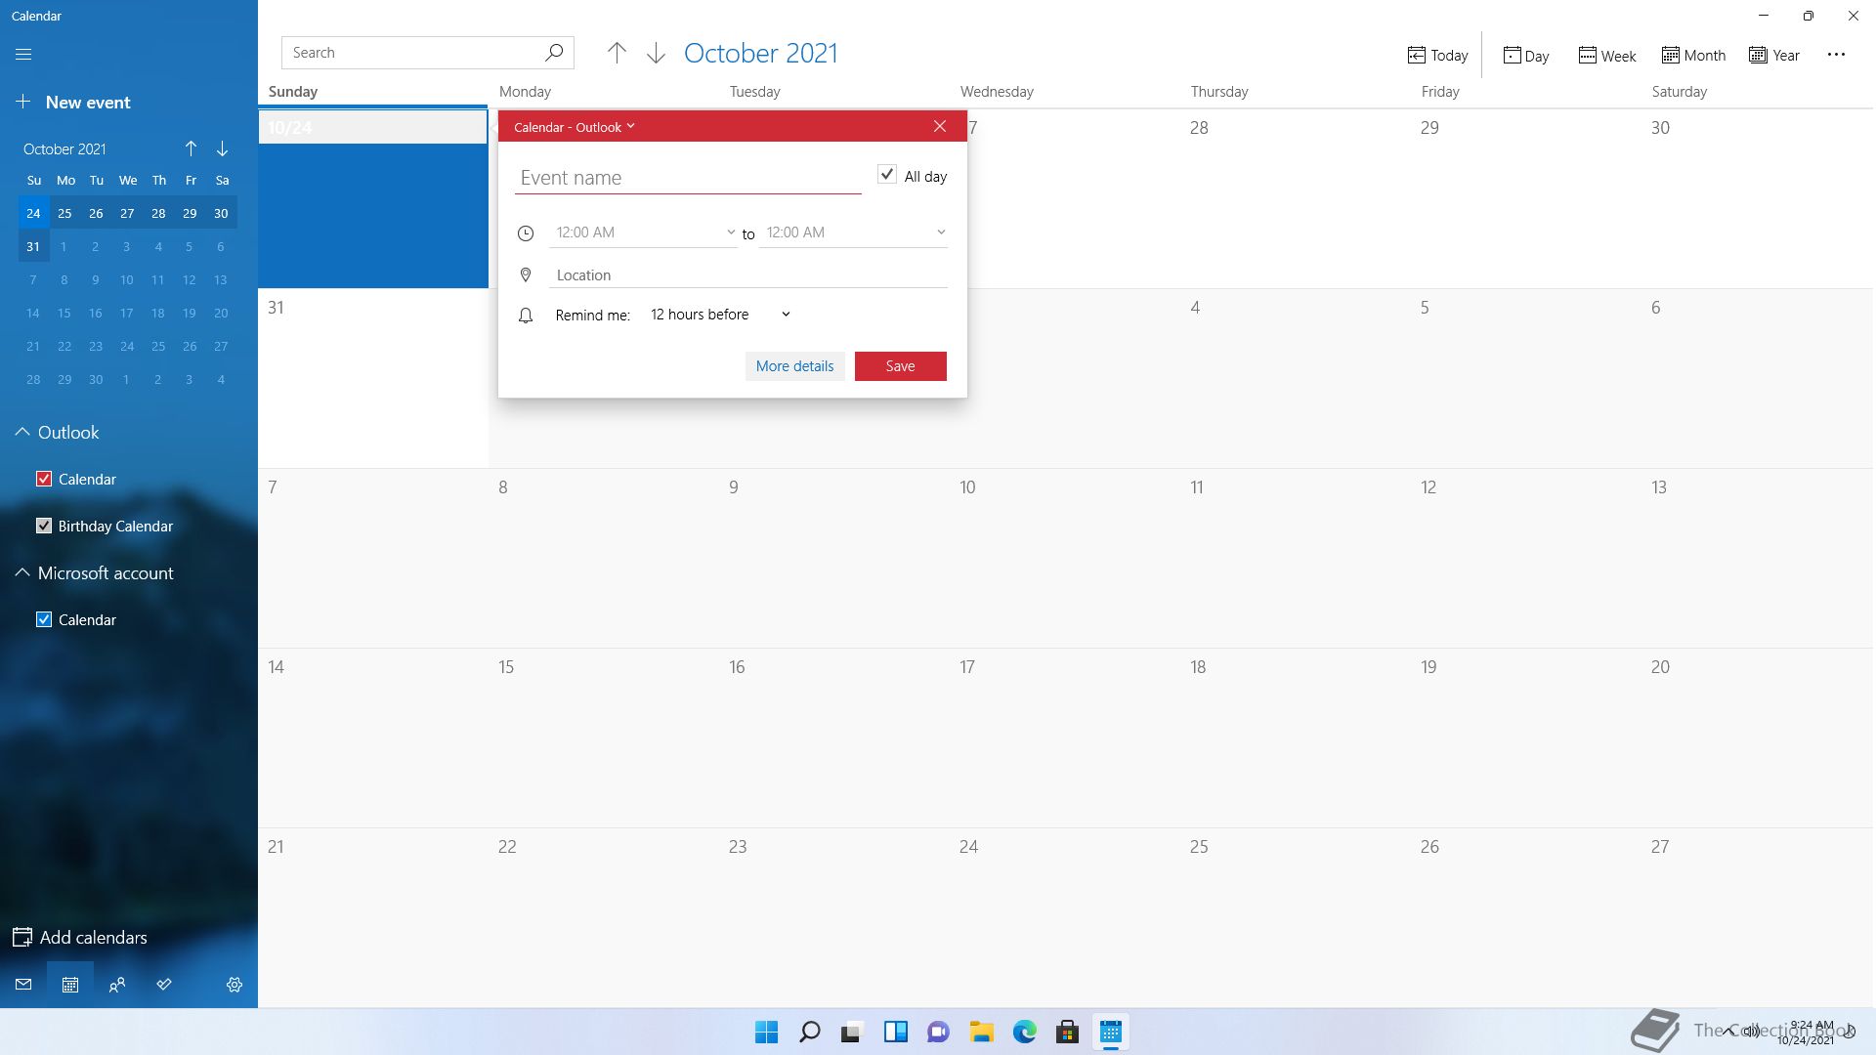Click November 10 cell in month grid
The image size is (1876, 1055).
click(1065, 558)
